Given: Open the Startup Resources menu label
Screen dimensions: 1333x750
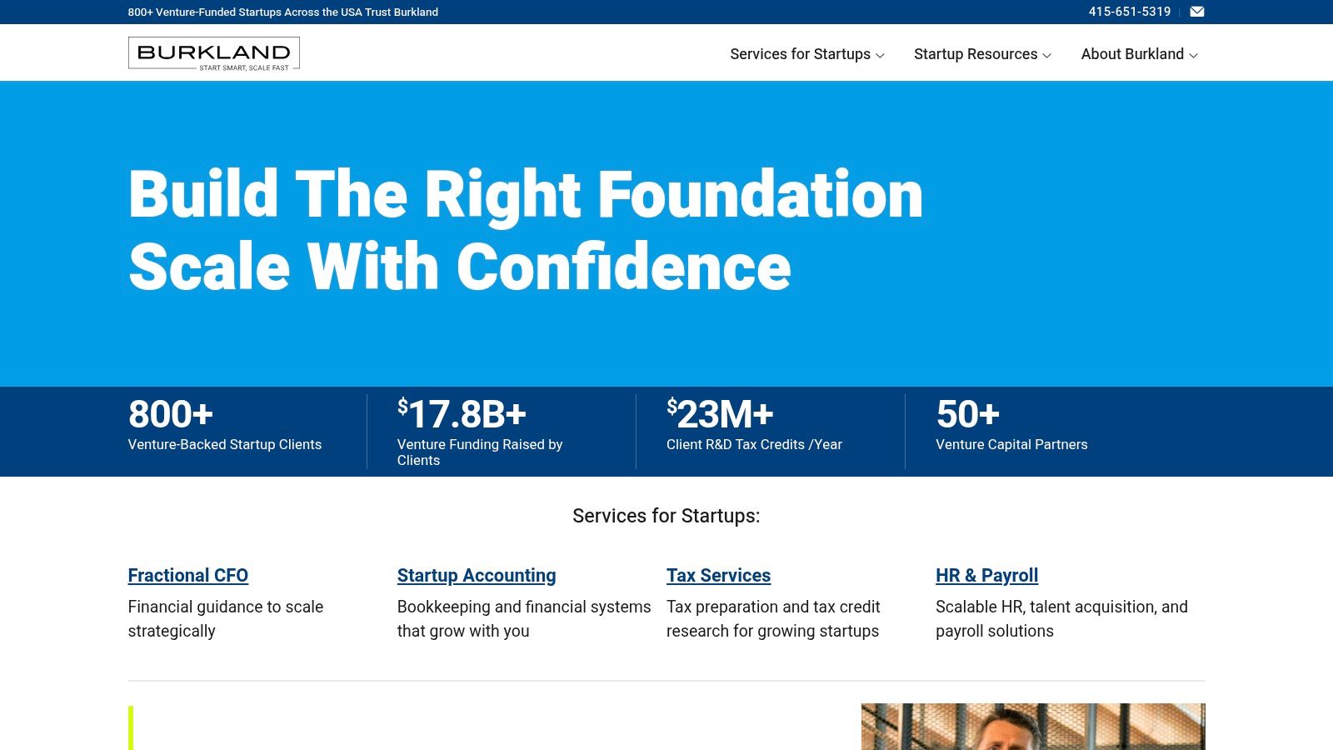Looking at the screenshot, I should click(975, 54).
